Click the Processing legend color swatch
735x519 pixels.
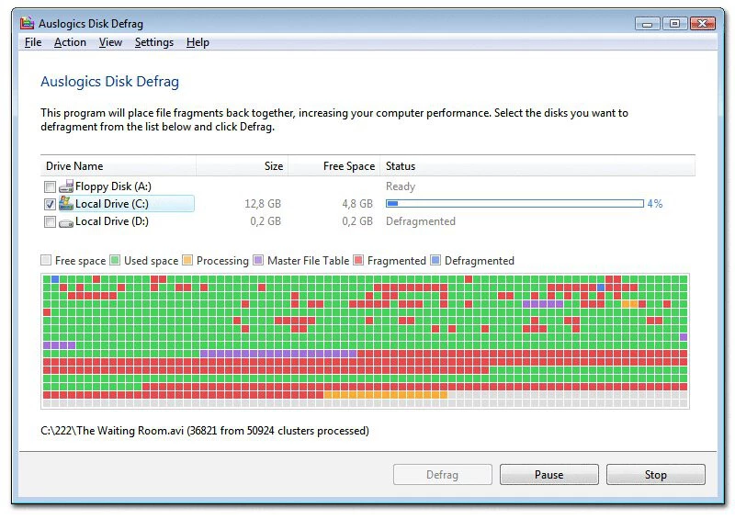click(187, 261)
